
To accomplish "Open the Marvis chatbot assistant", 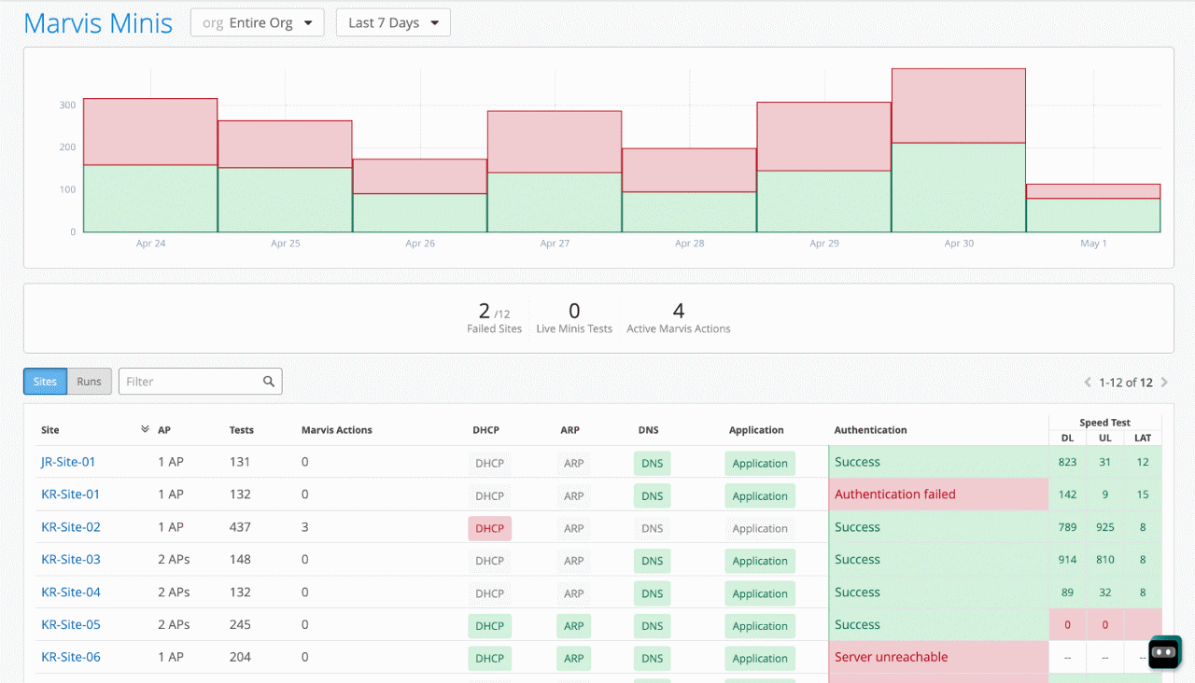I will click(1163, 651).
